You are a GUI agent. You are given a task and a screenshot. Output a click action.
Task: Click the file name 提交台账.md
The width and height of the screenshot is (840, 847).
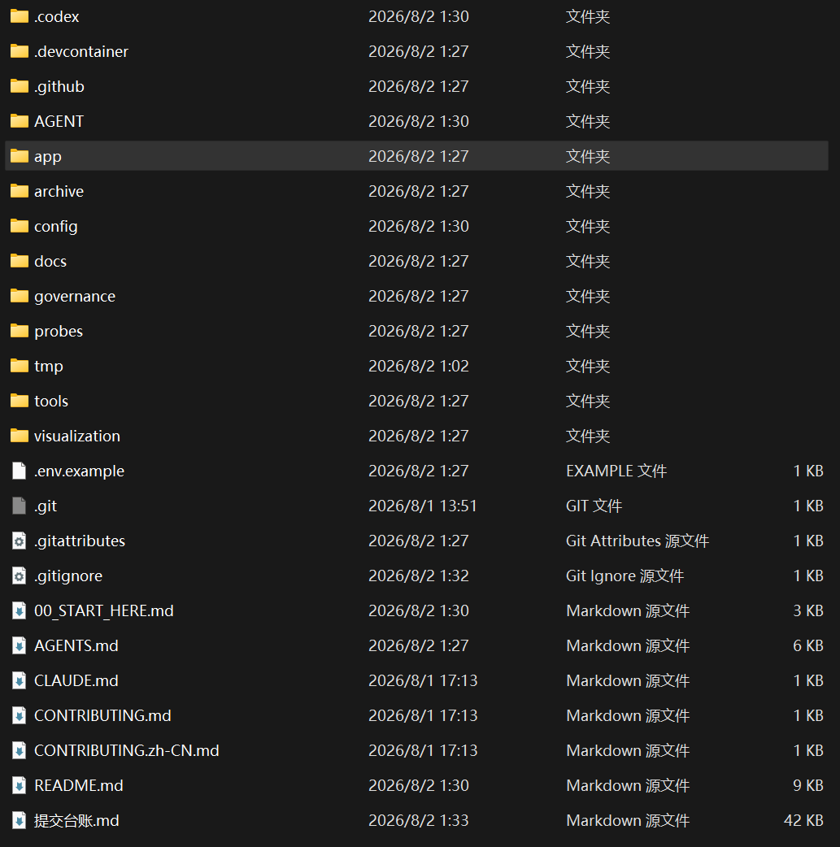point(76,820)
